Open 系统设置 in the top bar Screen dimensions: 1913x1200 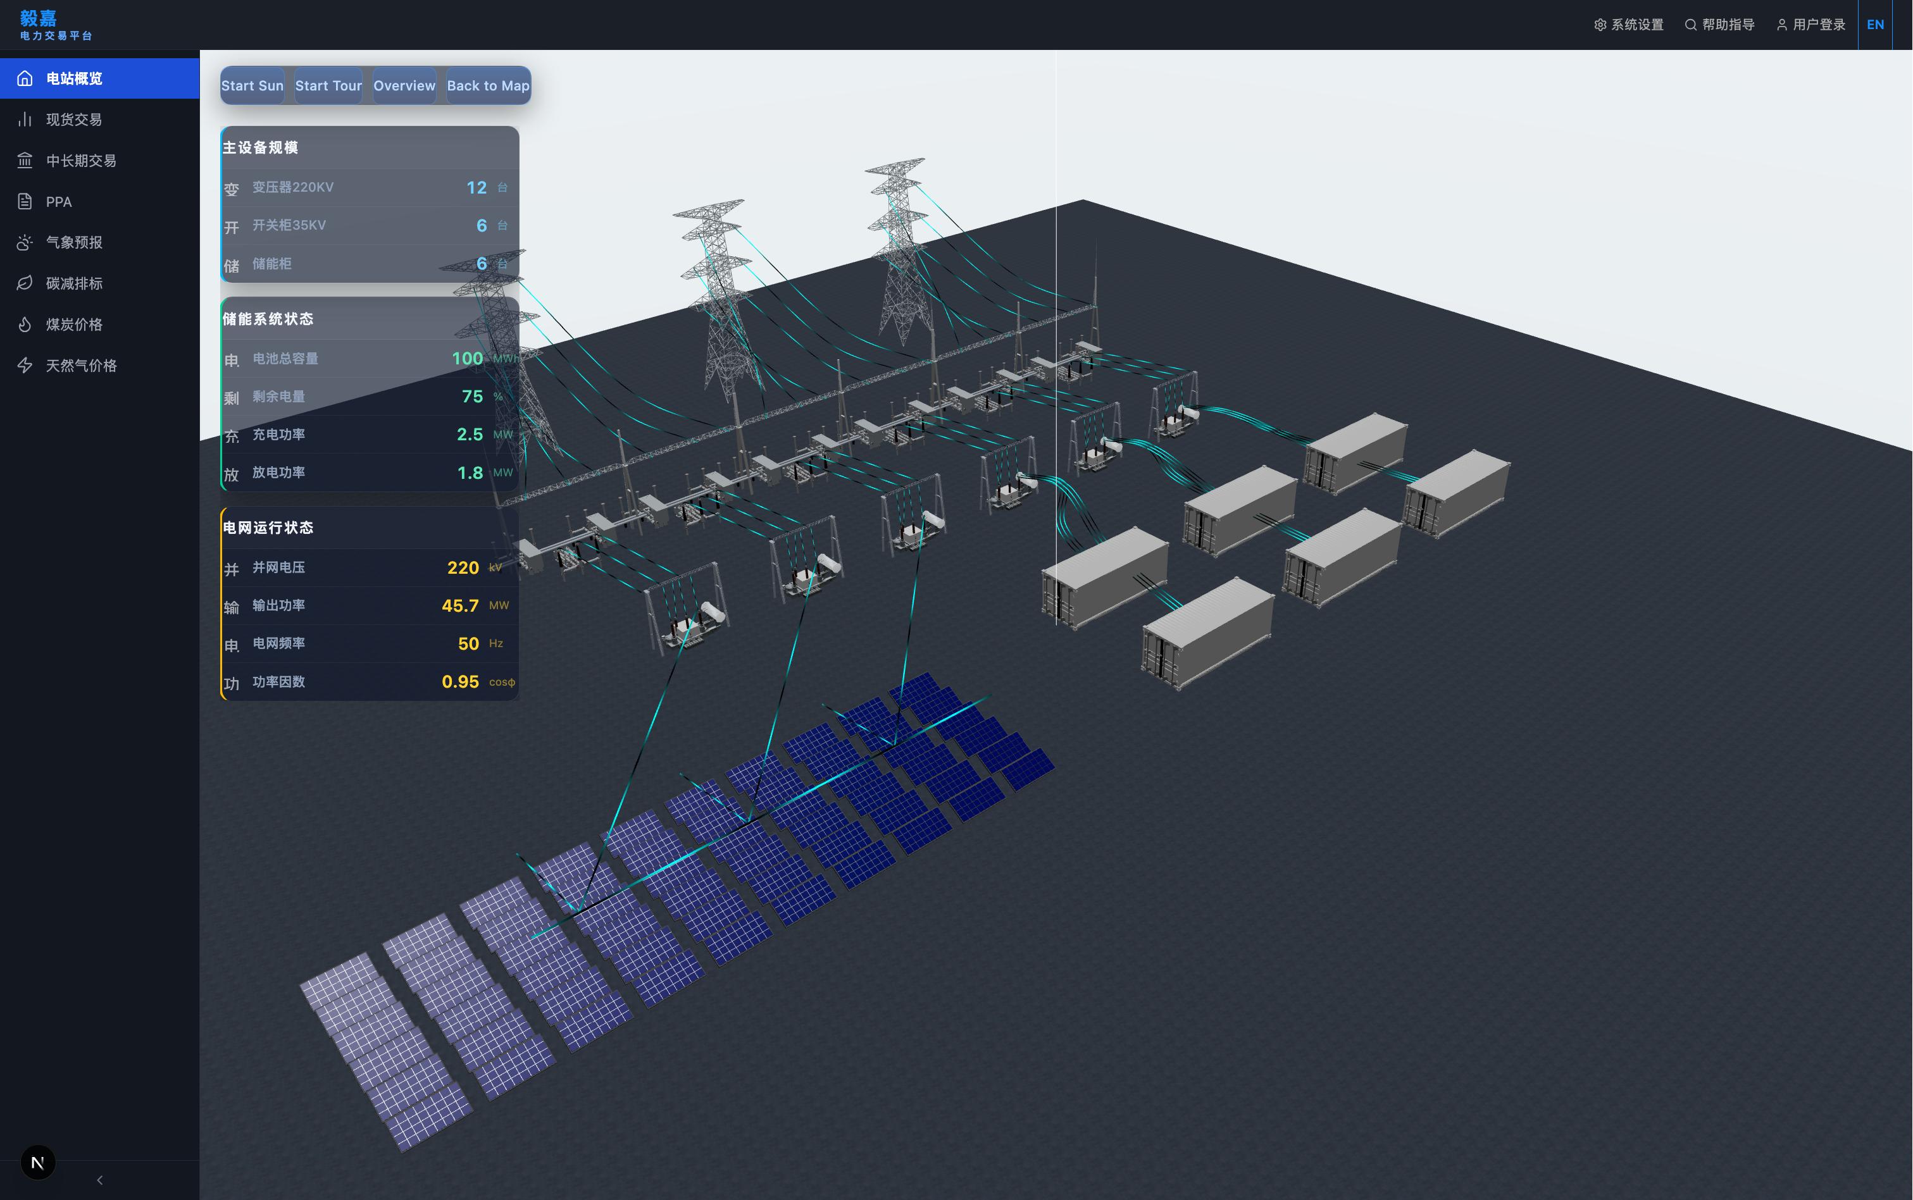pos(1629,25)
